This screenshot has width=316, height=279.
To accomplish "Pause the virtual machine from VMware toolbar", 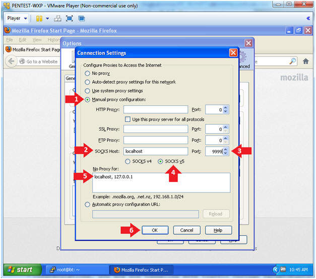I will click(x=39, y=19).
